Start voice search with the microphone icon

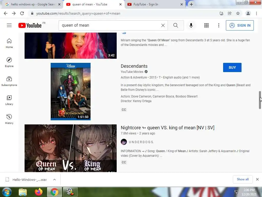191,25
